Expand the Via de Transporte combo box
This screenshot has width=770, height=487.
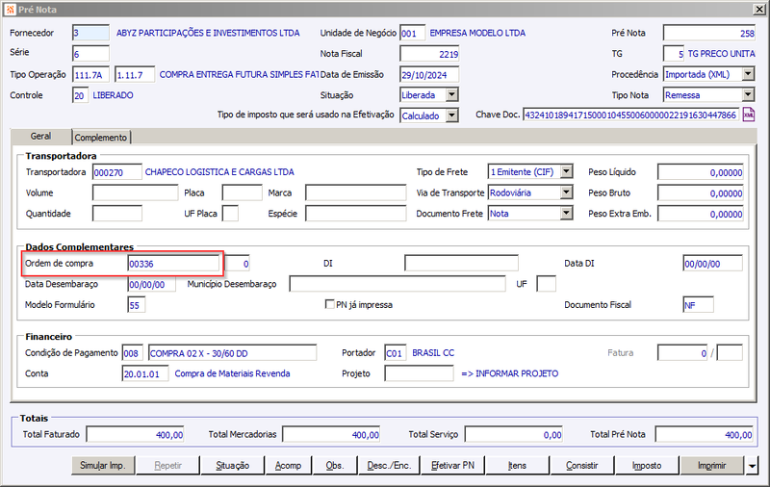(x=566, y=192)
